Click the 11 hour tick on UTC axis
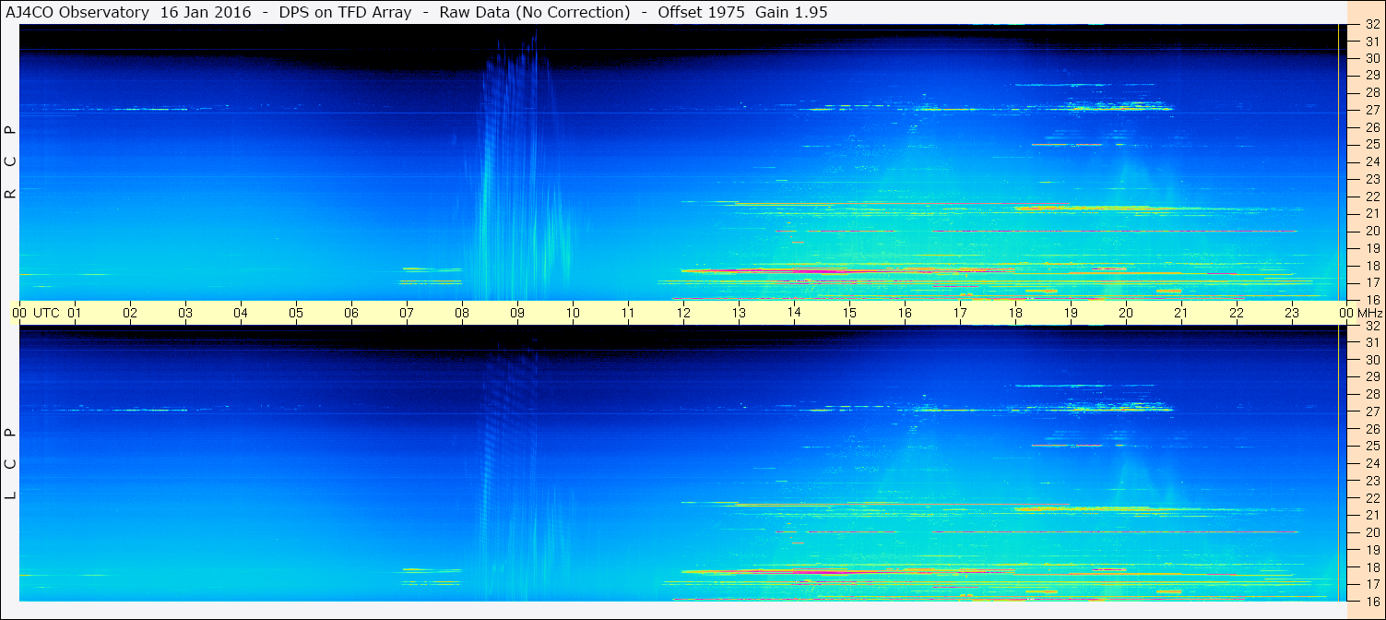 (x=628, y=313)
